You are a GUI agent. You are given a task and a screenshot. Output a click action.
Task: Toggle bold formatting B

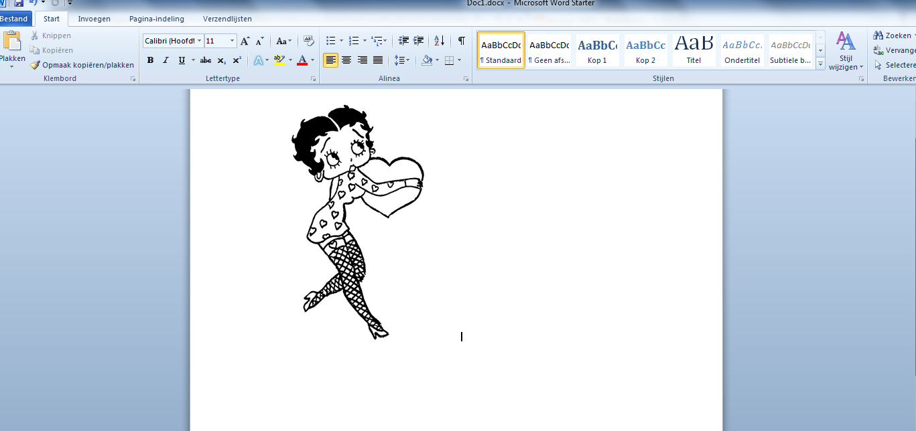150,60
